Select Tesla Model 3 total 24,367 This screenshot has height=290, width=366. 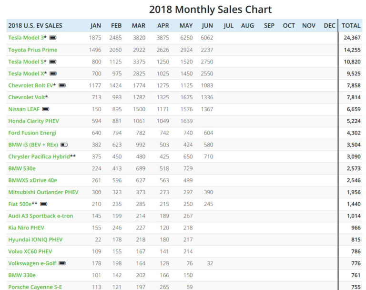pyautogui.click(x=352, y=38)
